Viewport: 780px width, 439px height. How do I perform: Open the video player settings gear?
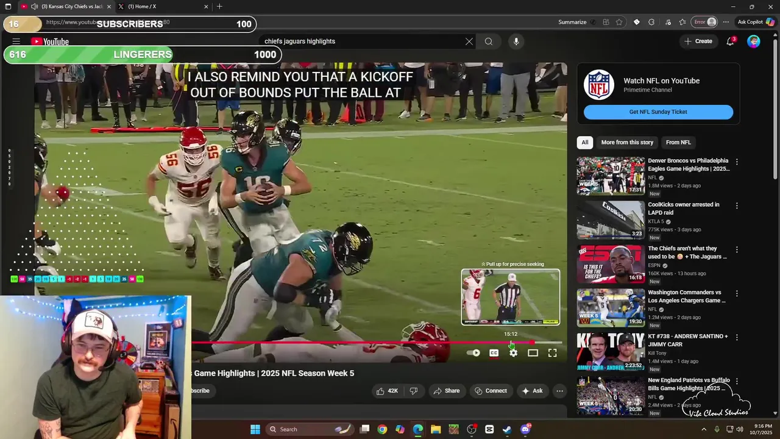click(513, 353)
